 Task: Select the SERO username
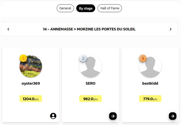90,83
